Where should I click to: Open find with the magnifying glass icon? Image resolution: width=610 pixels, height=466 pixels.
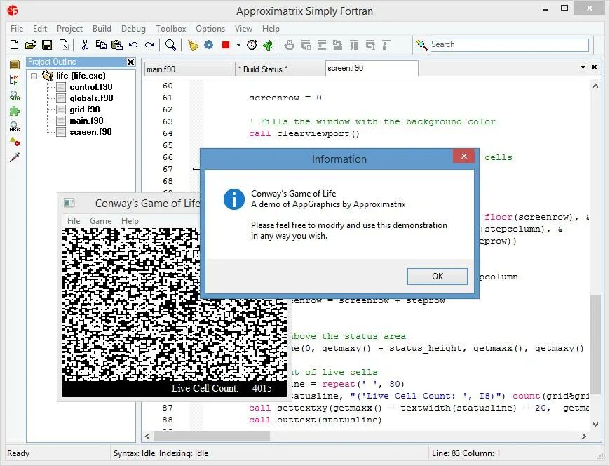pyautogui.click(x=170, y=45)
